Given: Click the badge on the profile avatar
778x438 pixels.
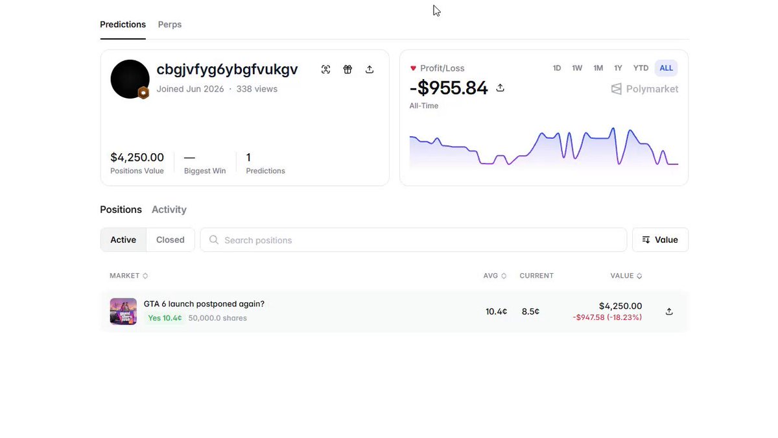Looking at the screenshot, I should pos(143,93).
